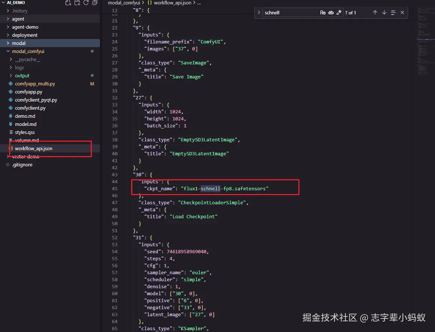Viewport: 435px width, 332px height.
Task: Click the "SaveImage" class_type string
Action: coord(193,63)
